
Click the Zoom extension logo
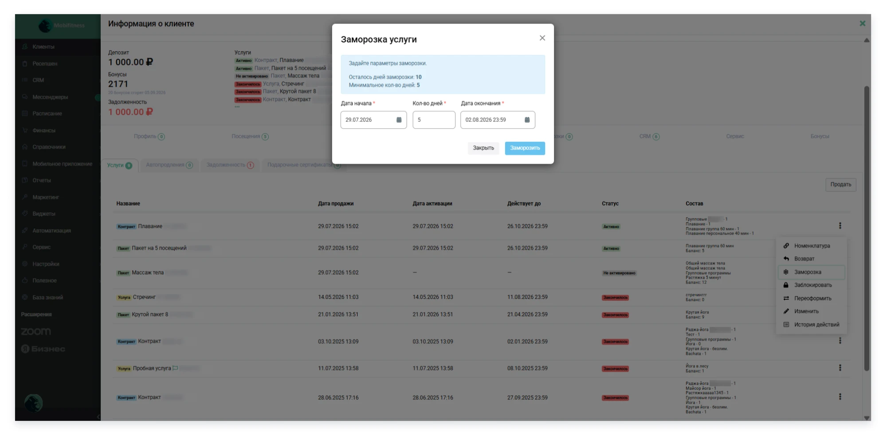click(x=36, y=332)
